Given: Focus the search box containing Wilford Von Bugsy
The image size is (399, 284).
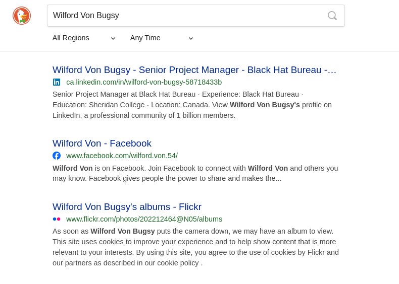Looking at the screenshot, I should [187, 16].
